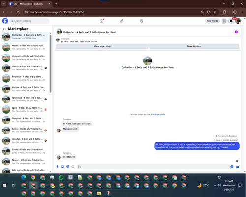The height and width of the screenshot is (197, 246).
Task: Click the purple conversation info icon
Action: pos(236,32)
